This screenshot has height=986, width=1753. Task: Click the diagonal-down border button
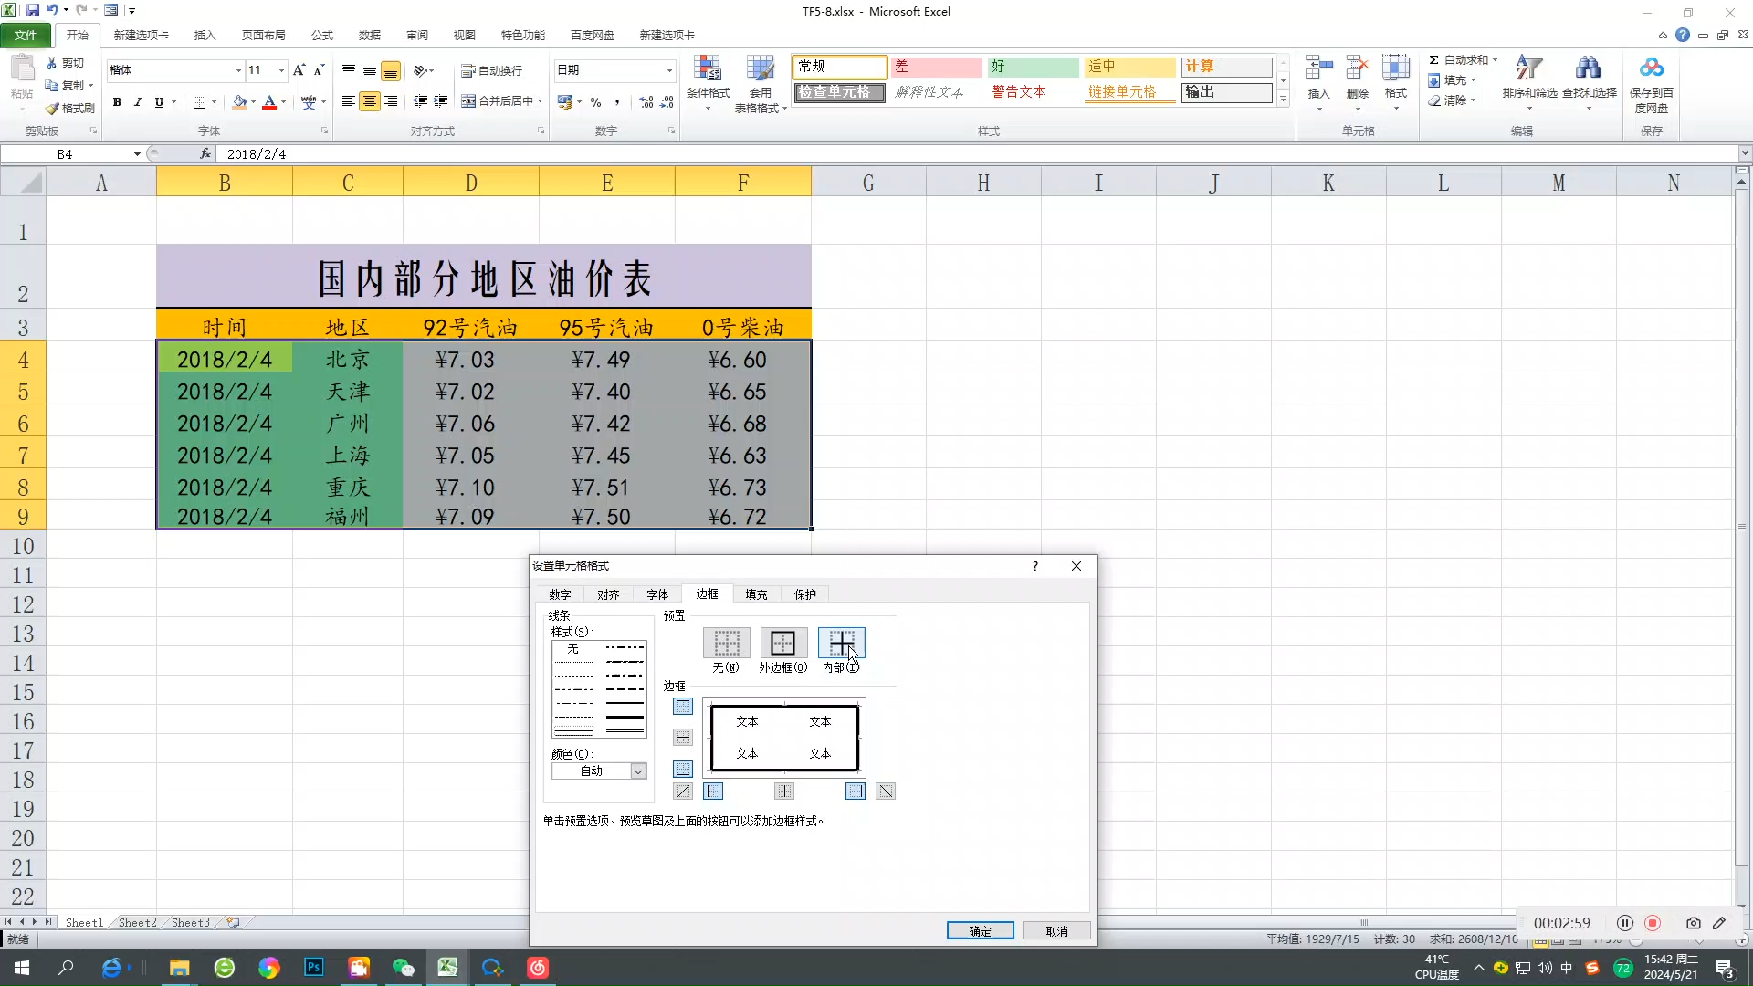885,792
